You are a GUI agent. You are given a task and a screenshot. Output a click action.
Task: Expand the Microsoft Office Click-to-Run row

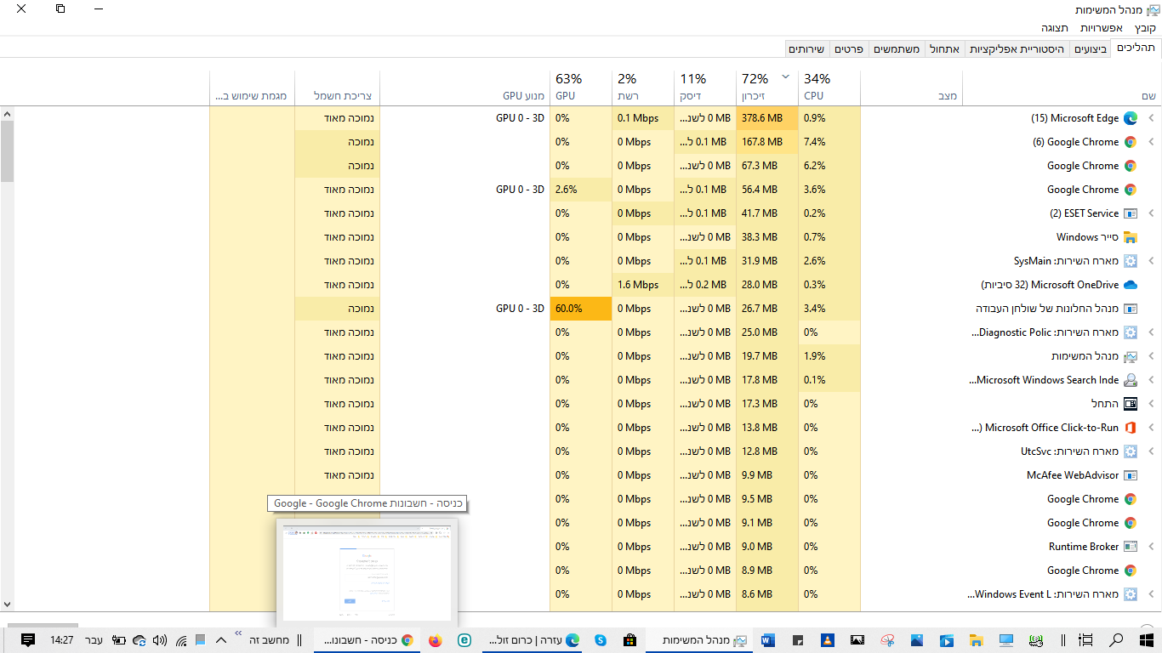coord(1152,428)
